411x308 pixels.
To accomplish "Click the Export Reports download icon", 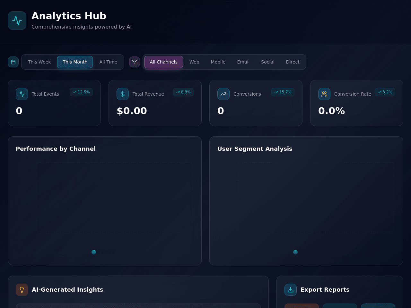I will [291, 290].
